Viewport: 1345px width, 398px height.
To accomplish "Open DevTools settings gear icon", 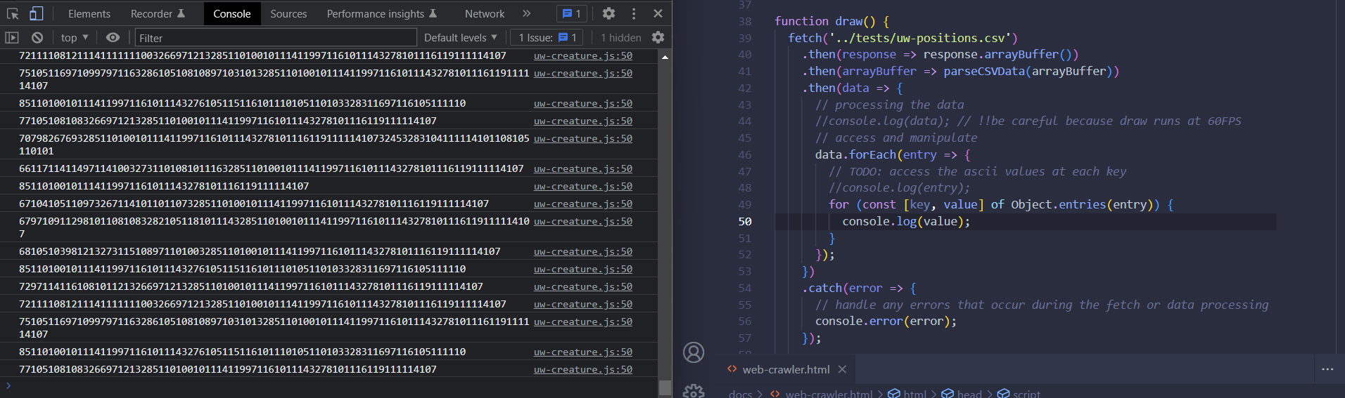I will [x=608, y=13].
